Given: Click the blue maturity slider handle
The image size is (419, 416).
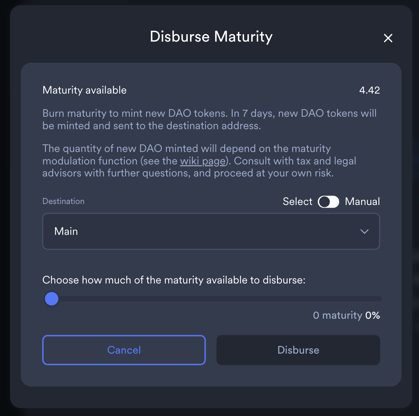Looking at the screenshot, I should (52, 299).
